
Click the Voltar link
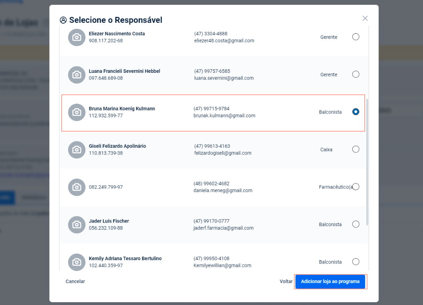(286, 281)
